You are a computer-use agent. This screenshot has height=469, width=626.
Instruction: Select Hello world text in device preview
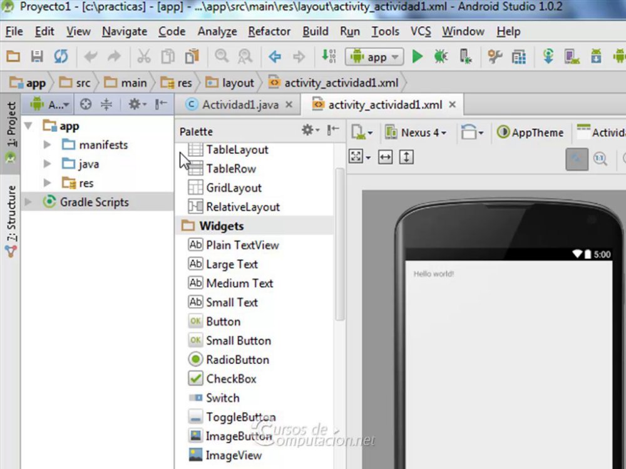(434, 274)
